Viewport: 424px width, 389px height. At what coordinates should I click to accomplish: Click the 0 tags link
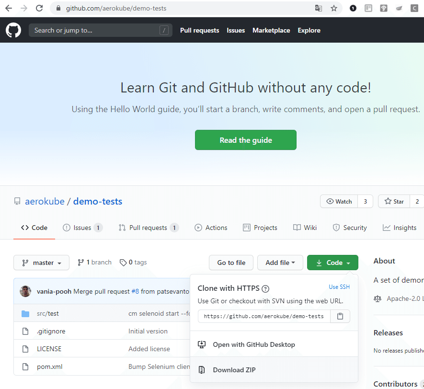133,263
